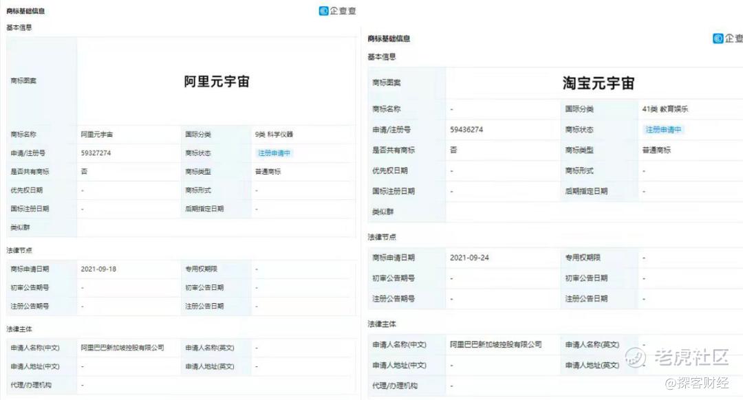Click the 类似群 label in 阿里元宇宙 panel
The image size is (743, 400).
pos(20,227)
